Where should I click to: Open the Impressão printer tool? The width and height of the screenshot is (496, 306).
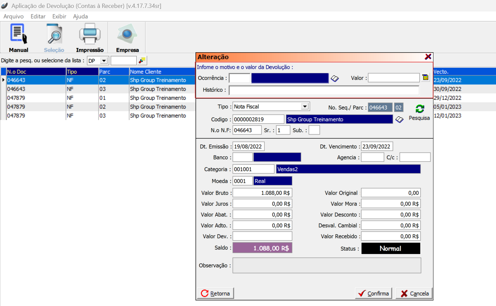(90, 38)
